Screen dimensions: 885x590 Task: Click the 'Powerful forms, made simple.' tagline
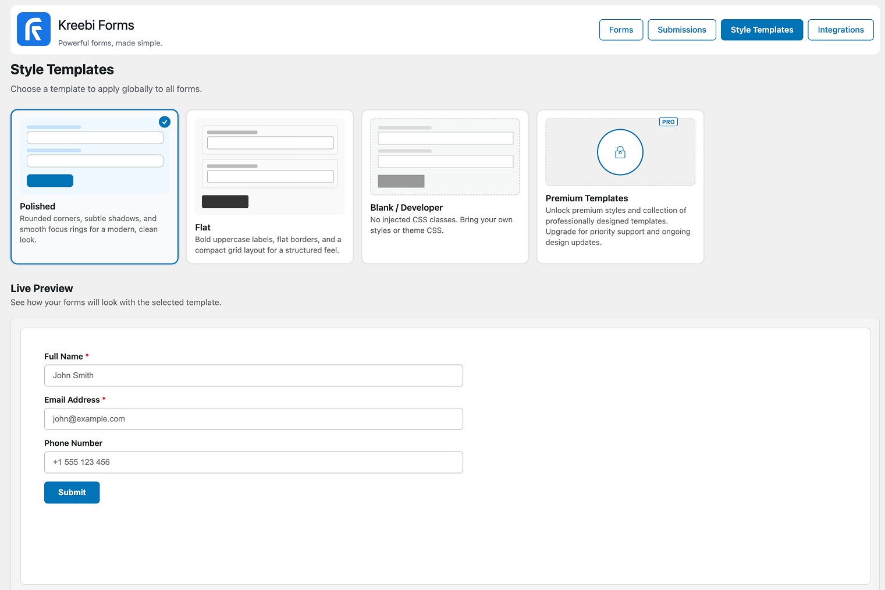pos(111,43)
